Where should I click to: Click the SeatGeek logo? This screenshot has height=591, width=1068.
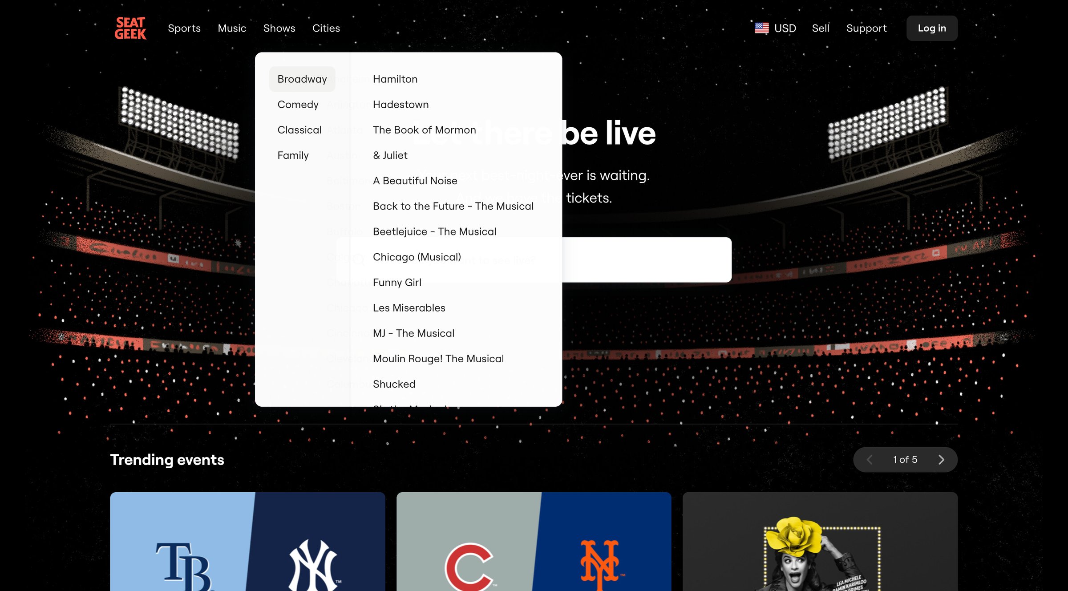[130, 28]
